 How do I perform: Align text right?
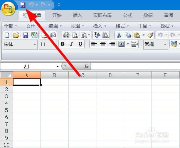coord(112,44)
